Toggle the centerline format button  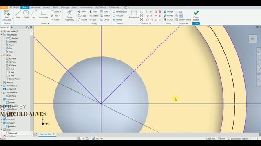point(177,15)
